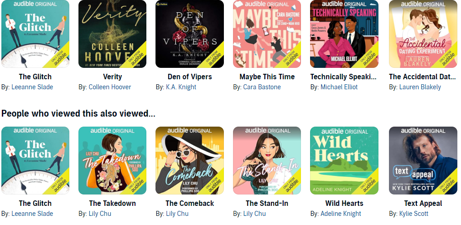Screen dimensions: 461x225
Task: Open the Text Appeal cover image
Action: click(423, 160)
